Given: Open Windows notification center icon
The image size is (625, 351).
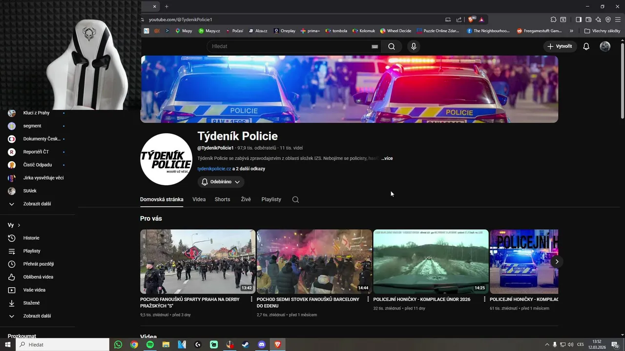Looking at the screenshot, I should [615, 345].
